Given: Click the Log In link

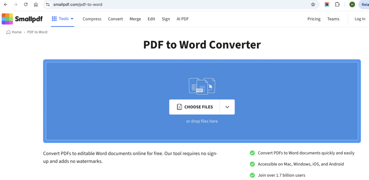Looking at the screenshot, I should pos(360,19).
